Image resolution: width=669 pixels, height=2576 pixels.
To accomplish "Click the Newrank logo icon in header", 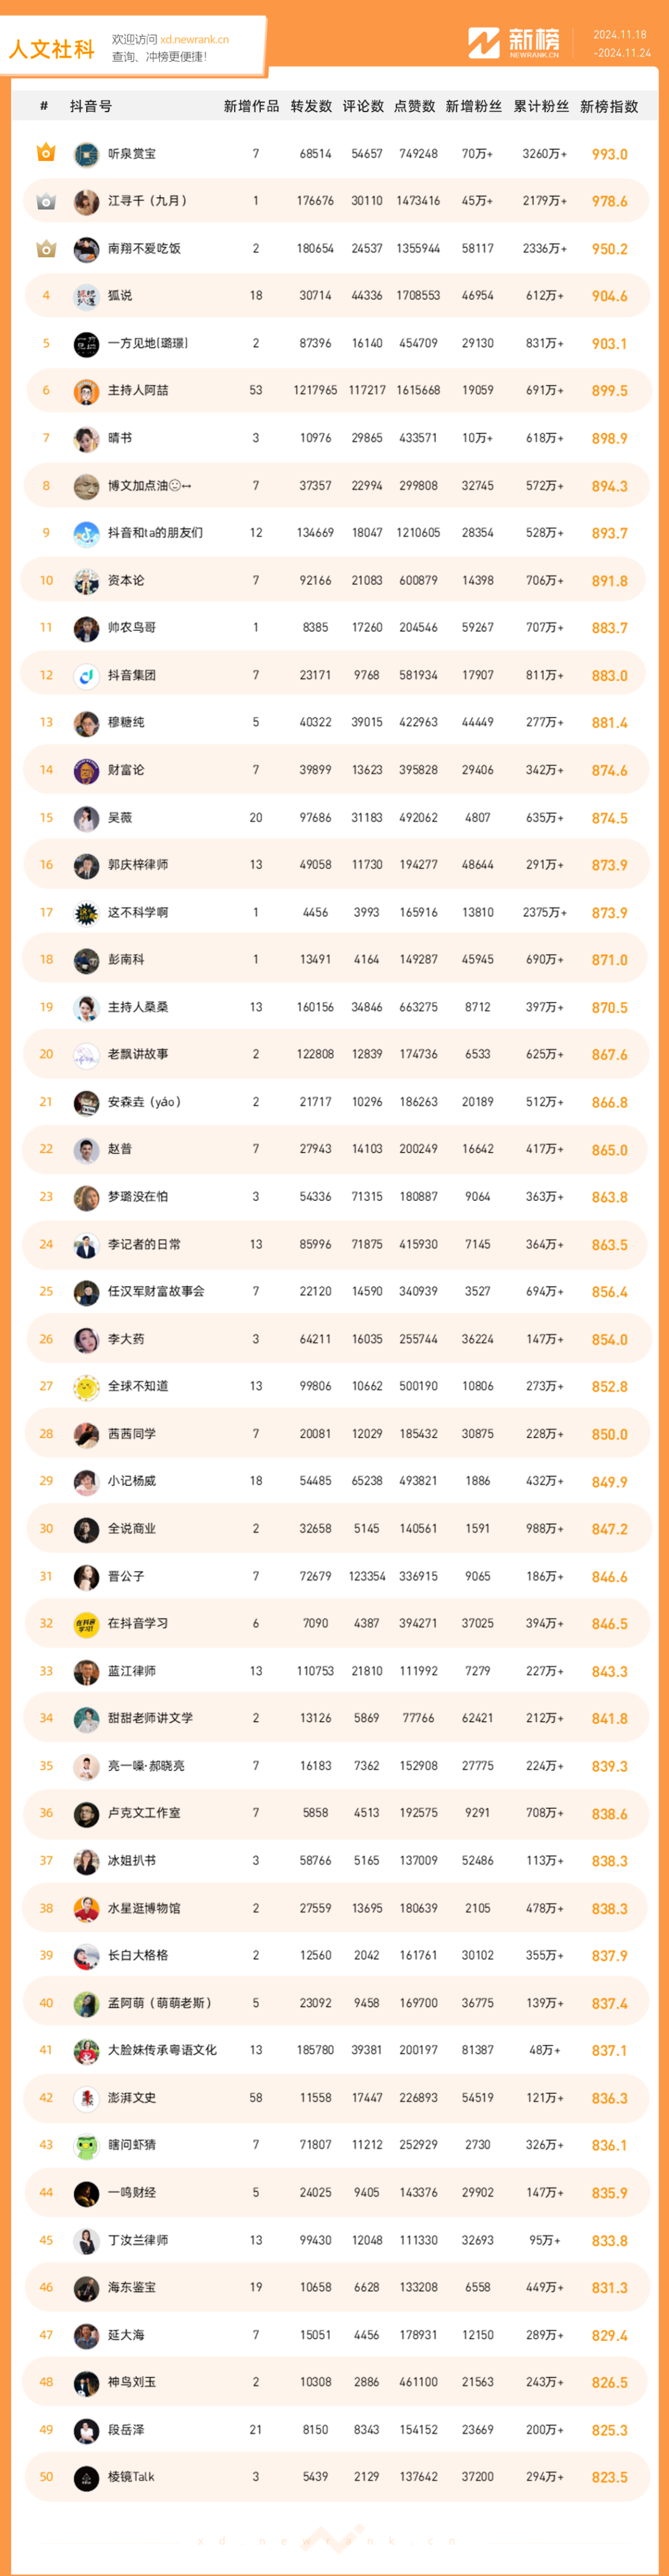I will point(483,42).
